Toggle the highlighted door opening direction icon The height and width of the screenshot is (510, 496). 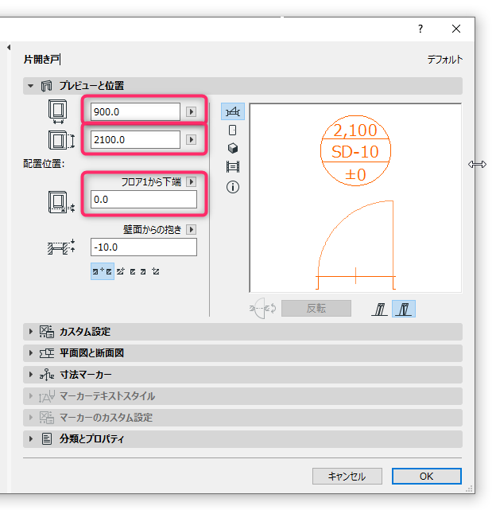pos(404,309)
